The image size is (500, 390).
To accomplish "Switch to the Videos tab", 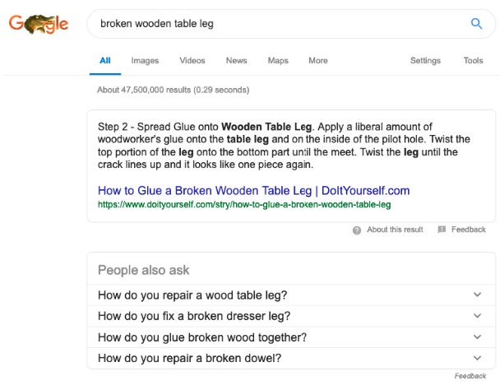I will point(192,61).
